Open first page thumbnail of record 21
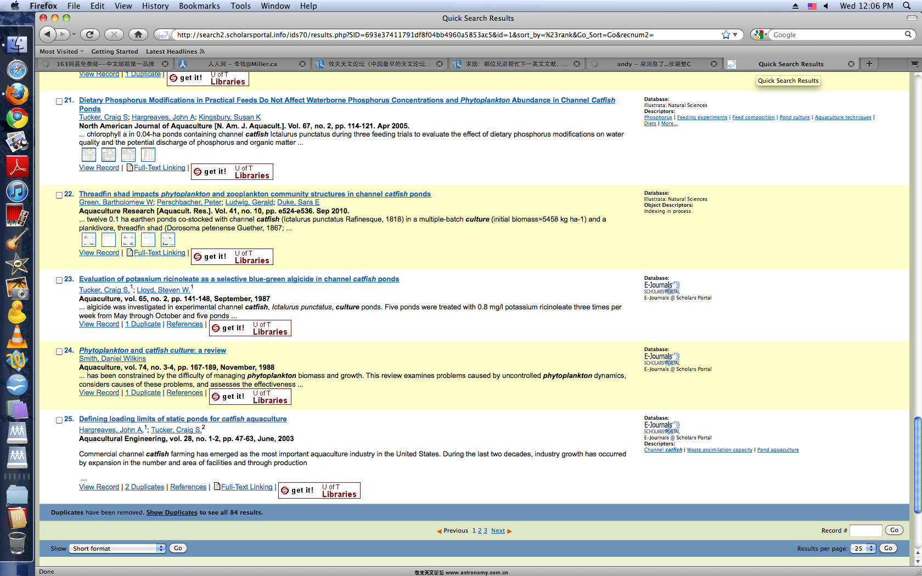This screenshot has width=922, height=576. (89, 155)
